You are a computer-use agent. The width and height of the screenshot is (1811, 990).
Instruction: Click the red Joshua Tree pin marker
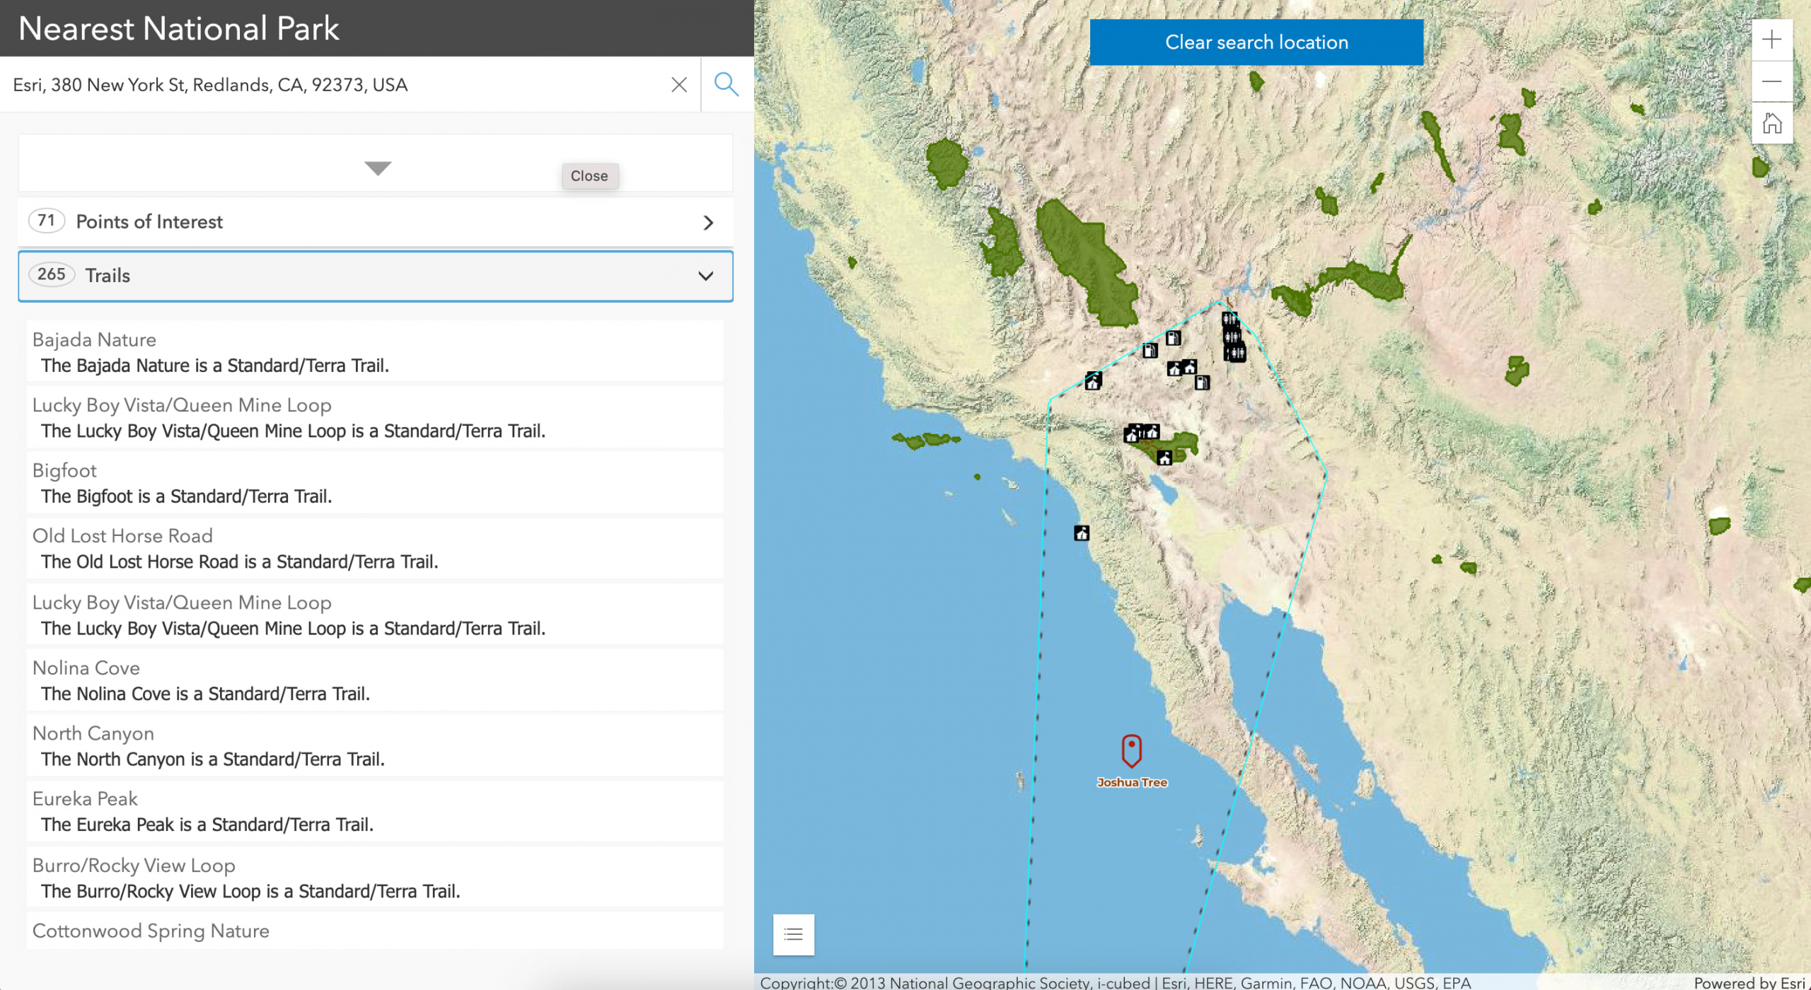1131,750
